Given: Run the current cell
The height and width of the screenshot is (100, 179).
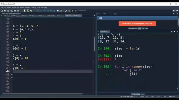Looking at the screenshot, I should 25,11.
